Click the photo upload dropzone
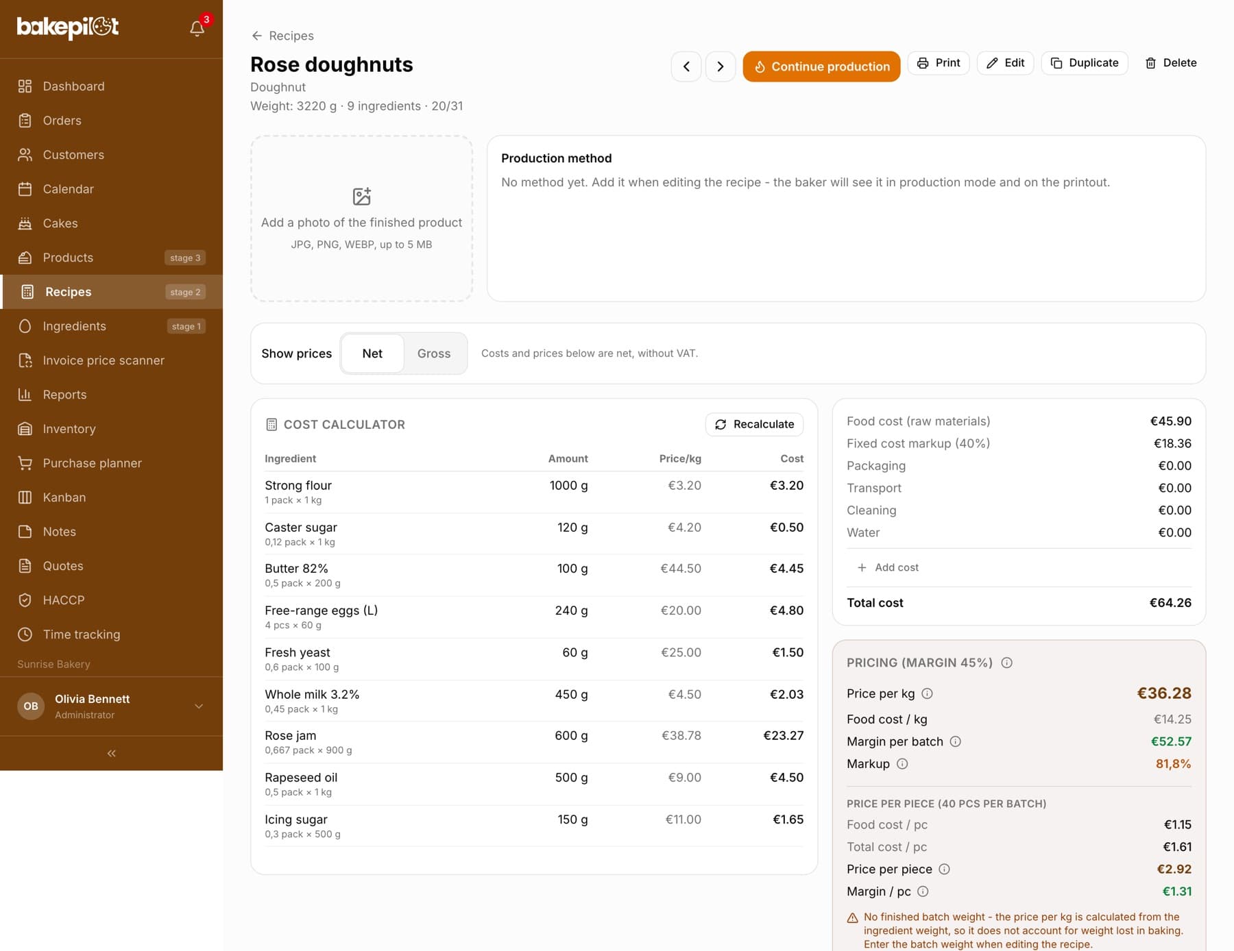This screenshot has width=1234, height=951. click(361, 219)
